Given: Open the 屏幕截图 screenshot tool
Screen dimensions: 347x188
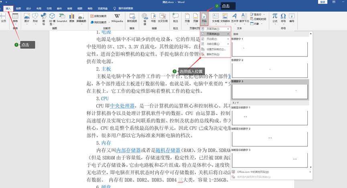Looking at the screenshot, I should click(x=81, y=19).
